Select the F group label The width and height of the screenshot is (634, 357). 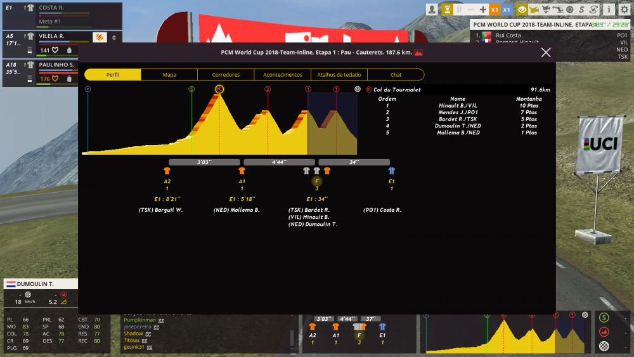tap(316, 181)
